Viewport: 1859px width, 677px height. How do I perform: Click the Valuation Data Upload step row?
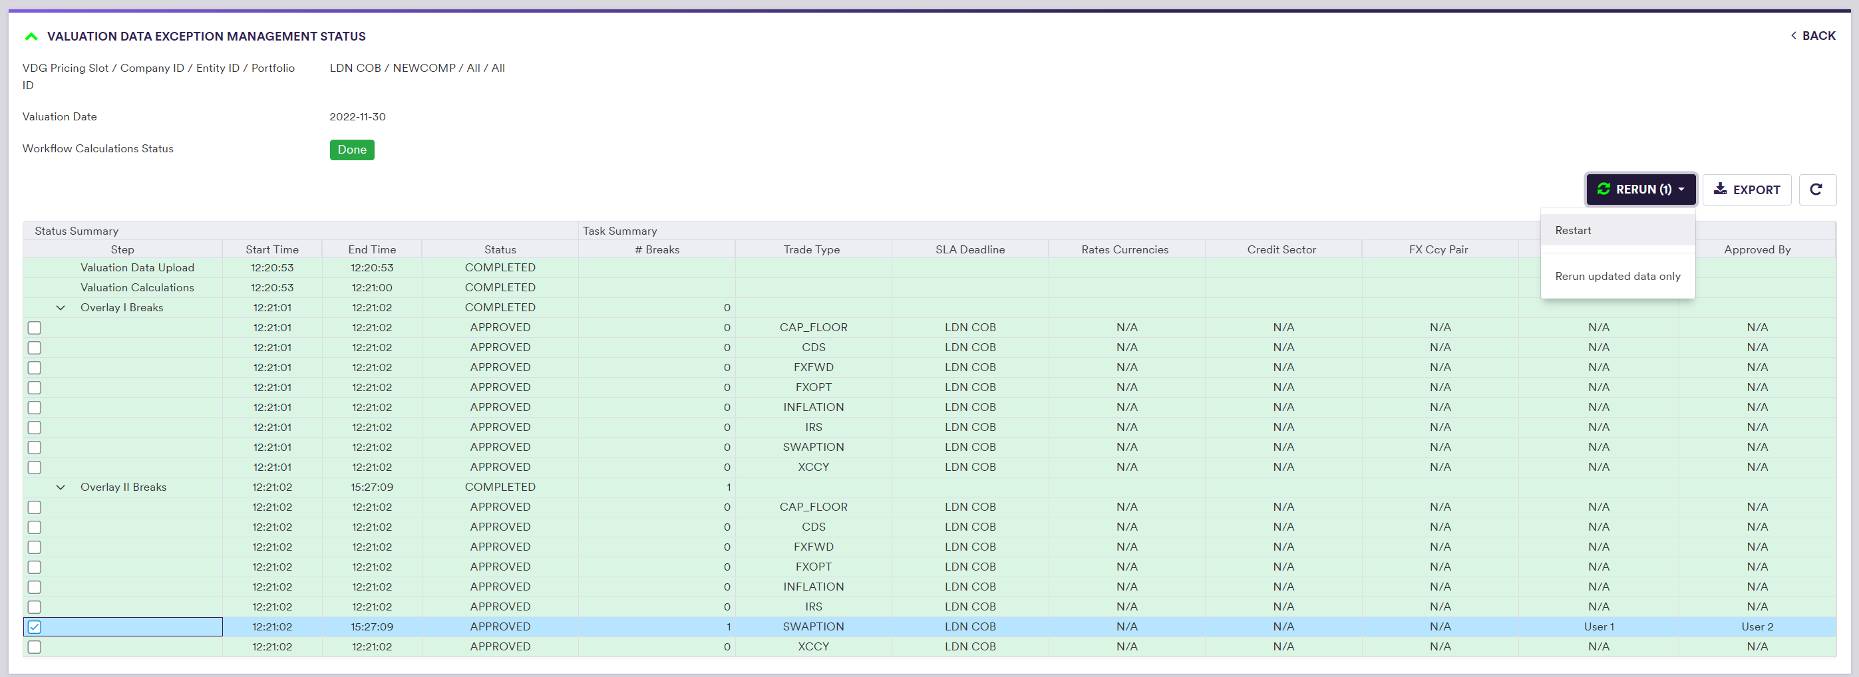[137, 267]
